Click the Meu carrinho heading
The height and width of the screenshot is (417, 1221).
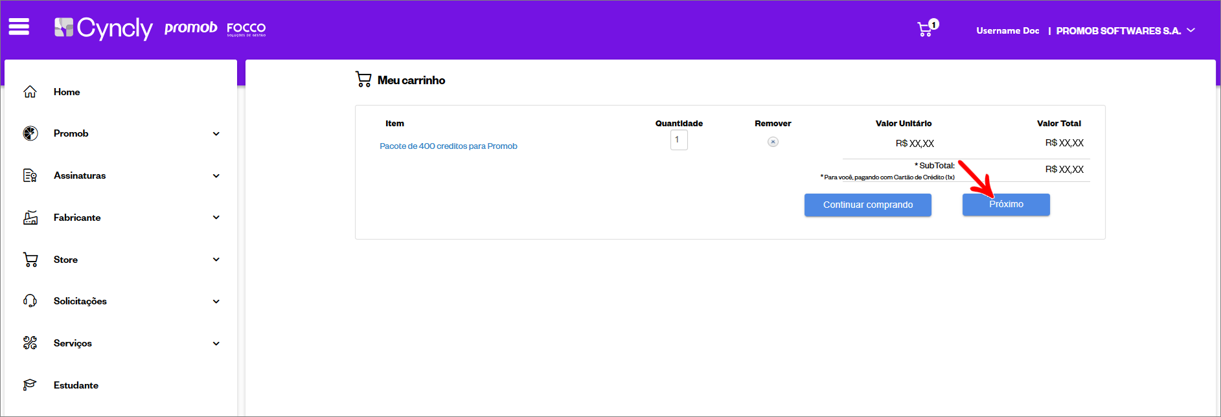click(411, 80)
